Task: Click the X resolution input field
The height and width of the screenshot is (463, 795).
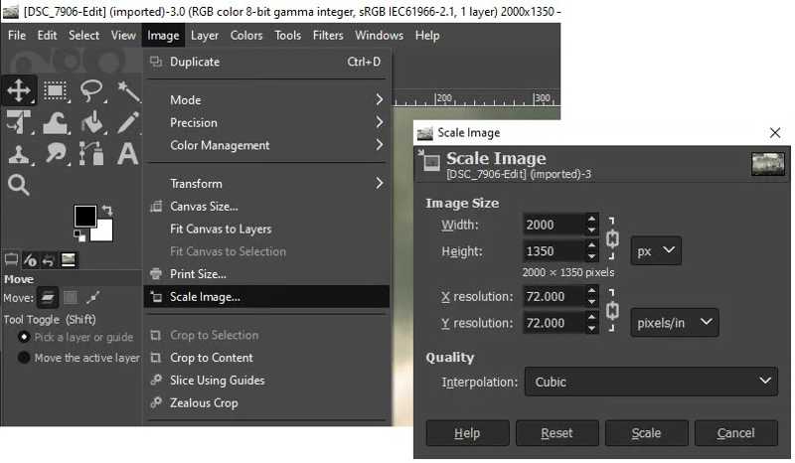Action: click(x=554, y=296)
